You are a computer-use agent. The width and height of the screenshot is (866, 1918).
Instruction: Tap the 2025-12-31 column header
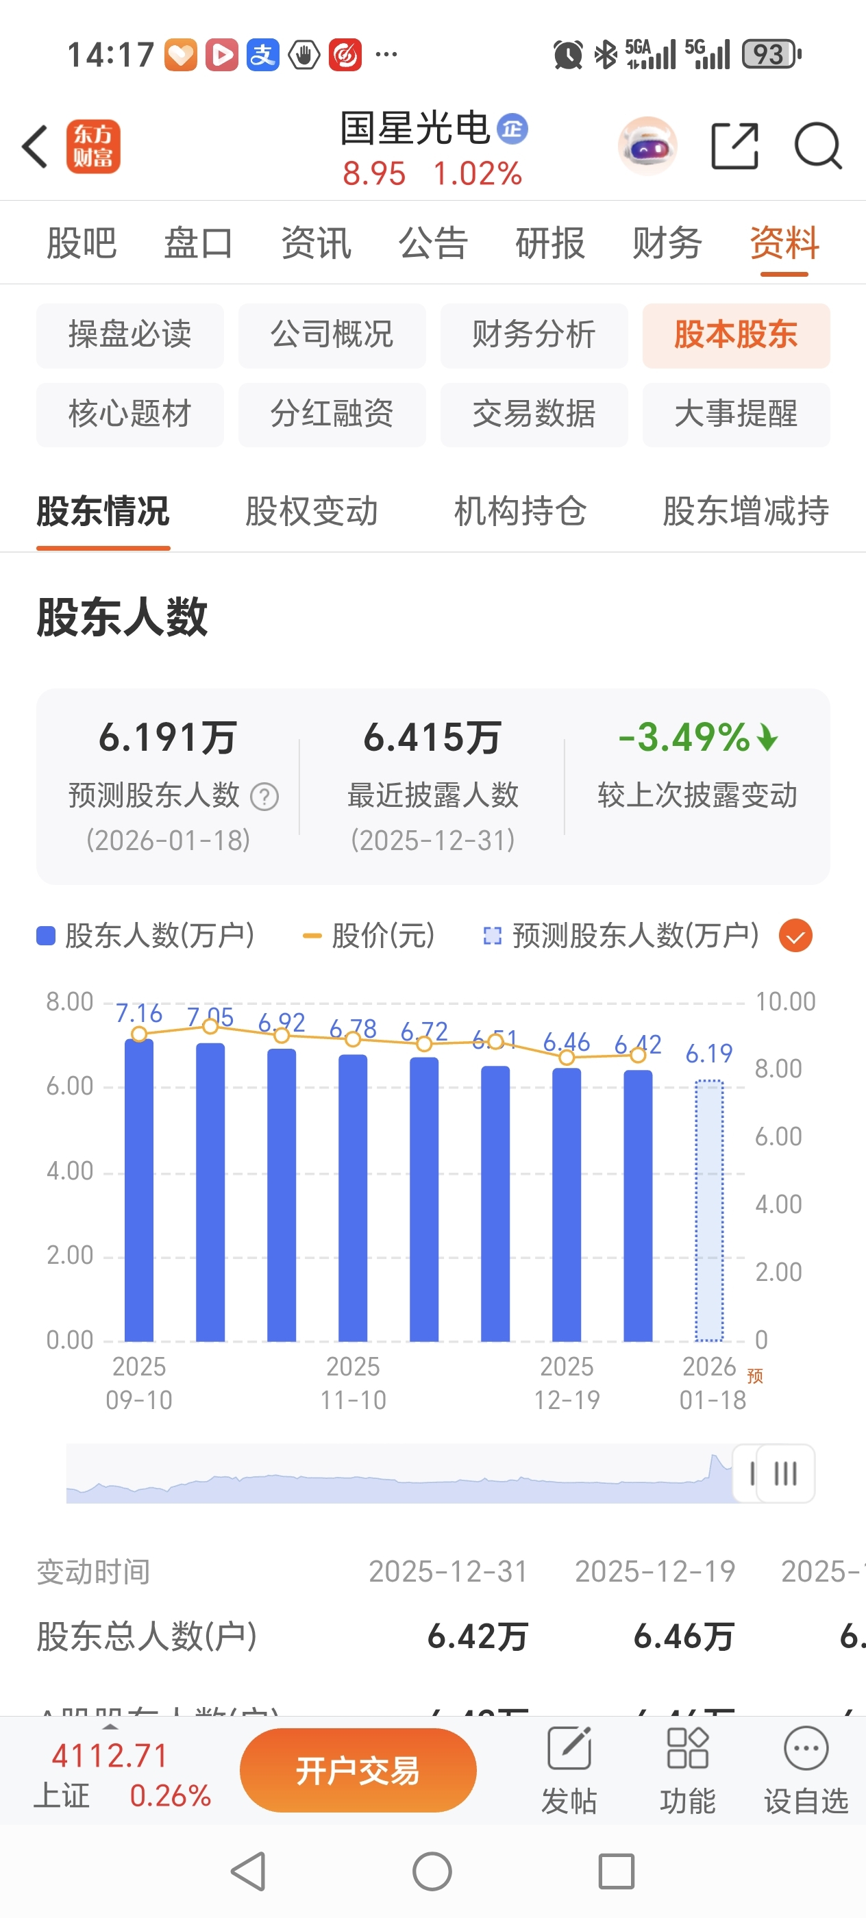pyautogui.click(x=448, y=1571)
